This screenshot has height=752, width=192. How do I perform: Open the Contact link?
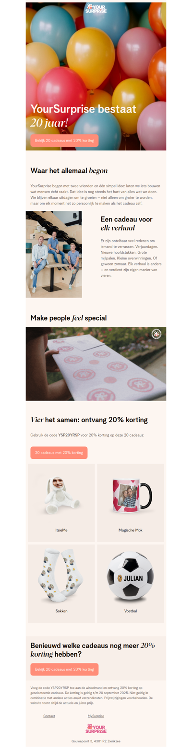[x=49, y=716]
